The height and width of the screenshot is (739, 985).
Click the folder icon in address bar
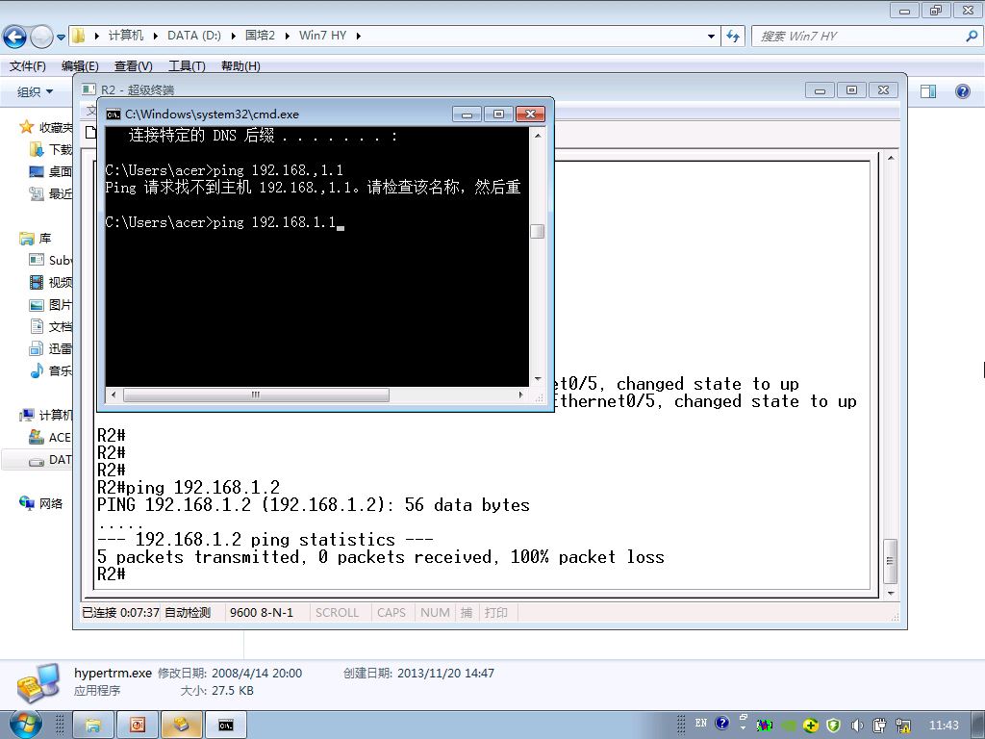79,36
